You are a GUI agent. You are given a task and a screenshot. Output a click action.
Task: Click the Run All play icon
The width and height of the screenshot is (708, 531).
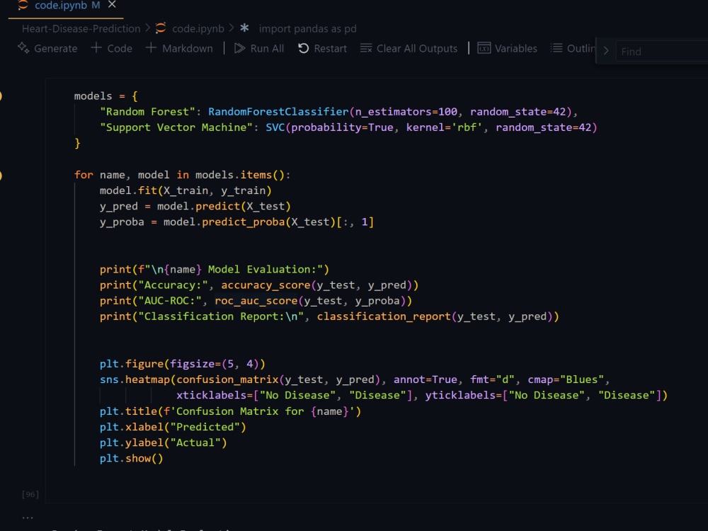239,48
